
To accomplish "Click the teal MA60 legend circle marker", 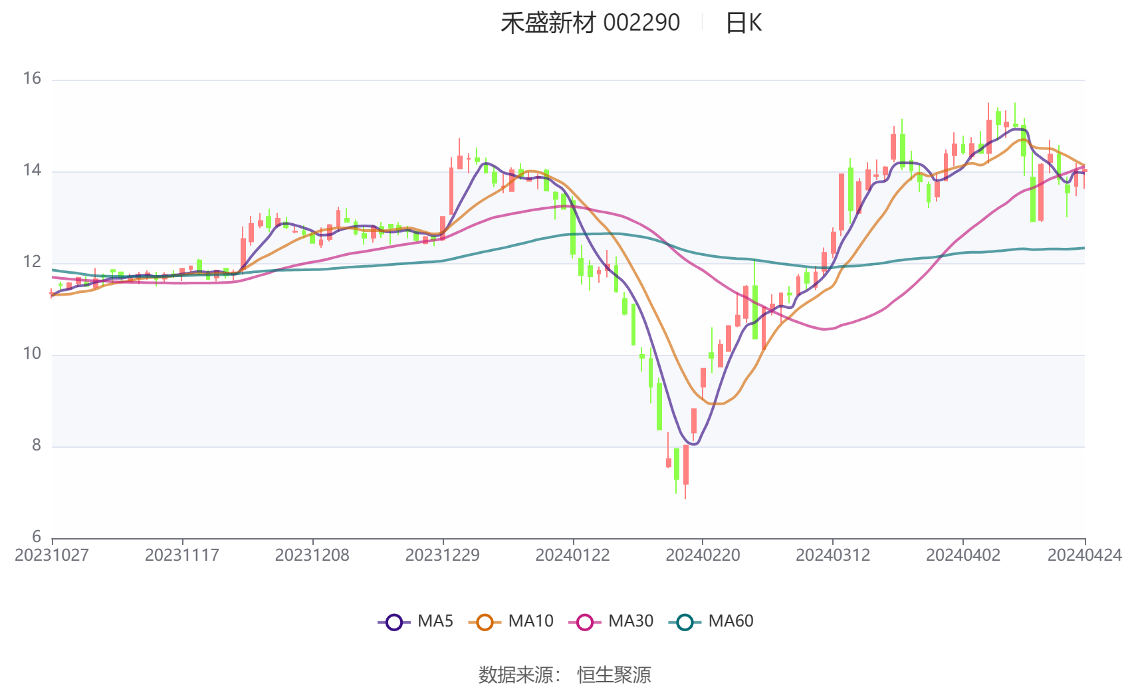I will (x=685, y=622).
